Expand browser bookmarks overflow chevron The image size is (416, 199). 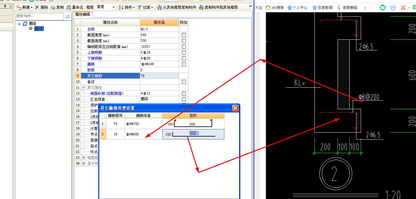(x=365, y=8)
